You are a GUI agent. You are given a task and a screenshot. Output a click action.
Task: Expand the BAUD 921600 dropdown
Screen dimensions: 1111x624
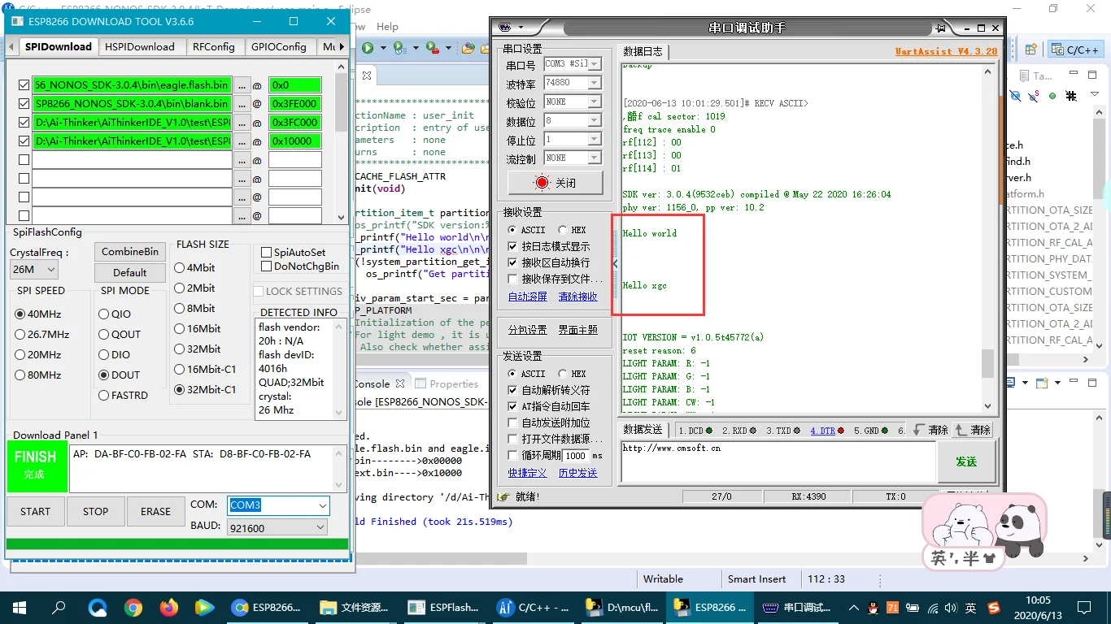pyautogui.click(x=321, y=527)
